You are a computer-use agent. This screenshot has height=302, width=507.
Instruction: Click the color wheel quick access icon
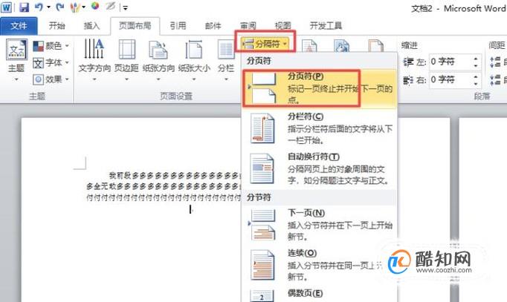[95, 6]
